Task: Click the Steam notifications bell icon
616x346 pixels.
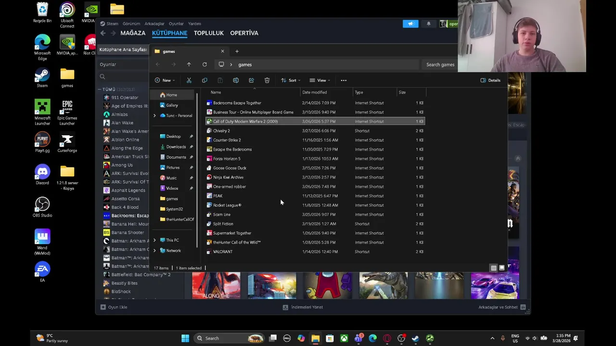Action: point(428,24)
